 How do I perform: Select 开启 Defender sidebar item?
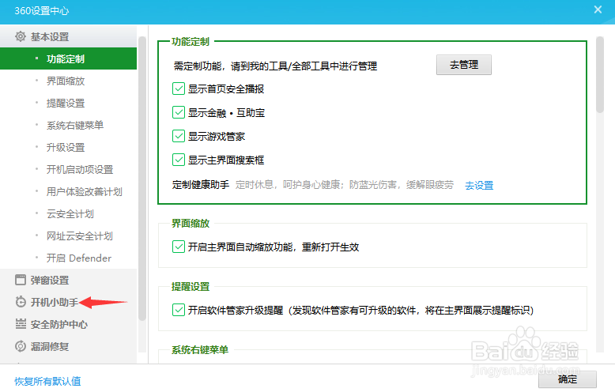68,258
